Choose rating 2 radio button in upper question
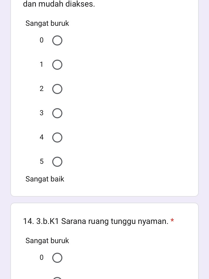 [57, 89]
